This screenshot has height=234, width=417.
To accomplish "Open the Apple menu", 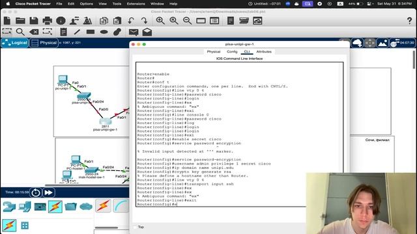I will pyautogui.click(x=8, y=4).
